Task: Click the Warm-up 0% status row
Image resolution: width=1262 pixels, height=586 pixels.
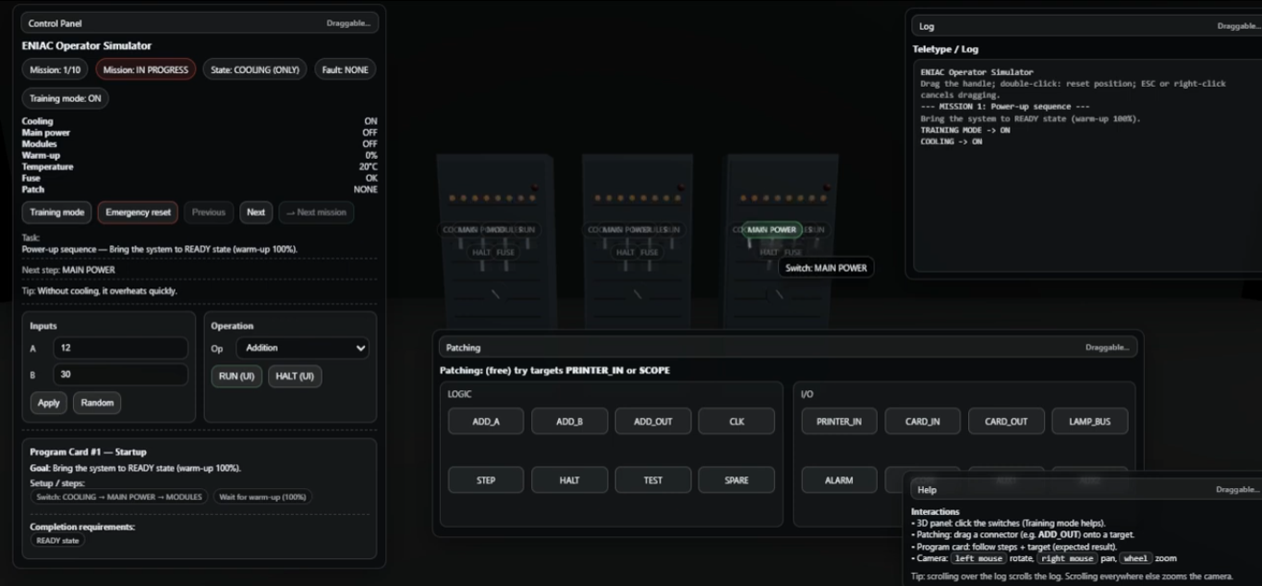Action: [200, 155]
